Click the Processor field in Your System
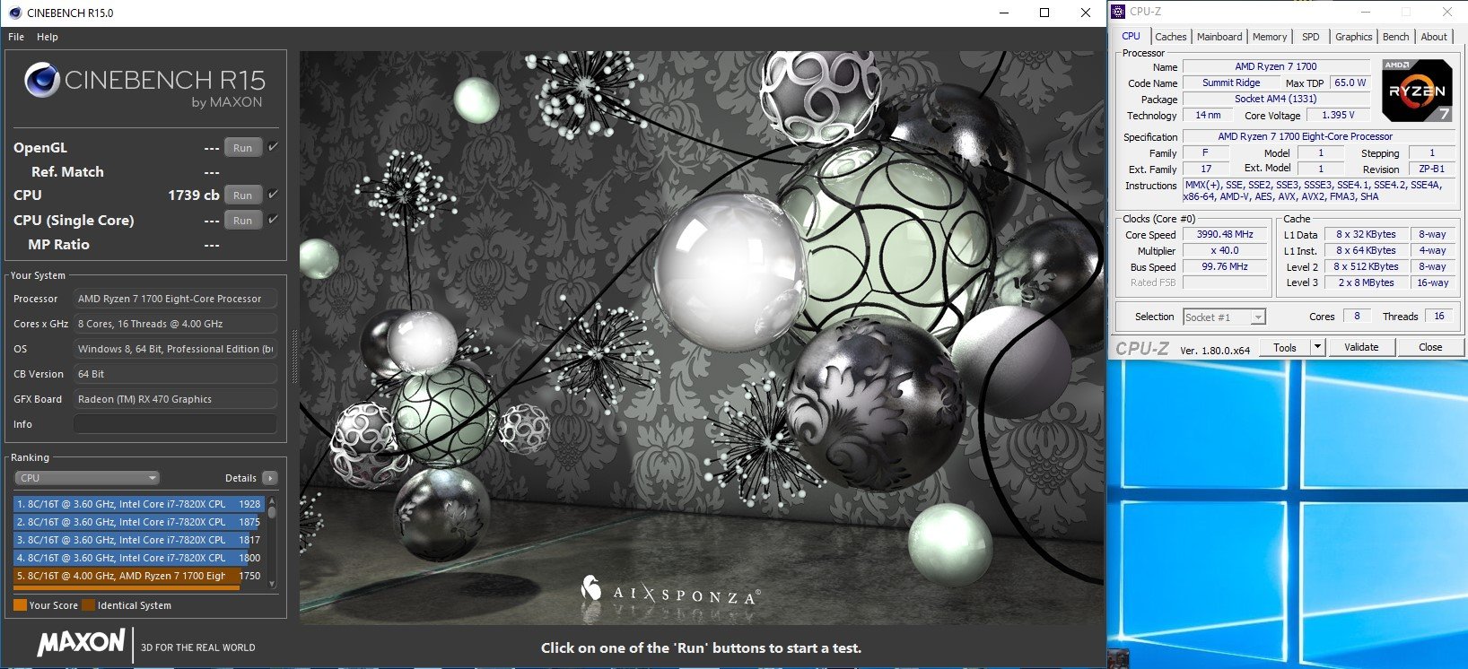Screen dimensions: 1468x669 click(175, 299)
